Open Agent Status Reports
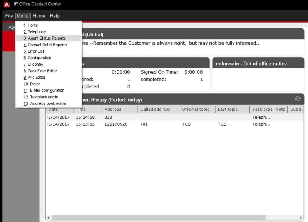308x222 pixels. [x=49, y=38]
